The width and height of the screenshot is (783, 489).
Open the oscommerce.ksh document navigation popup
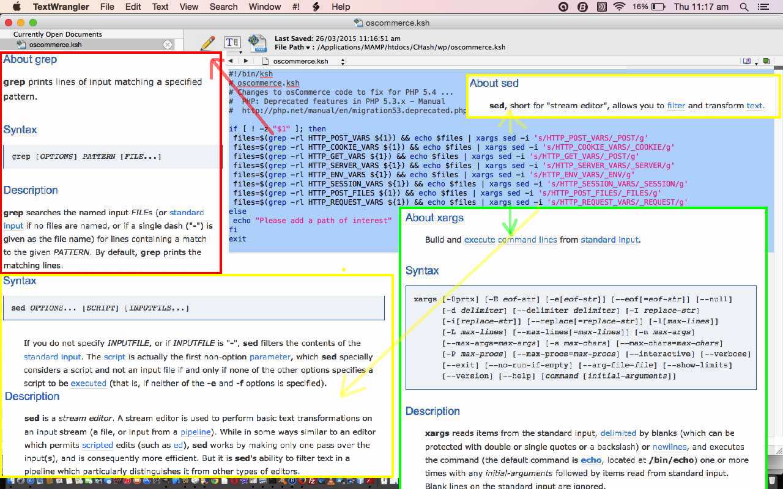[x=303, y=61]
